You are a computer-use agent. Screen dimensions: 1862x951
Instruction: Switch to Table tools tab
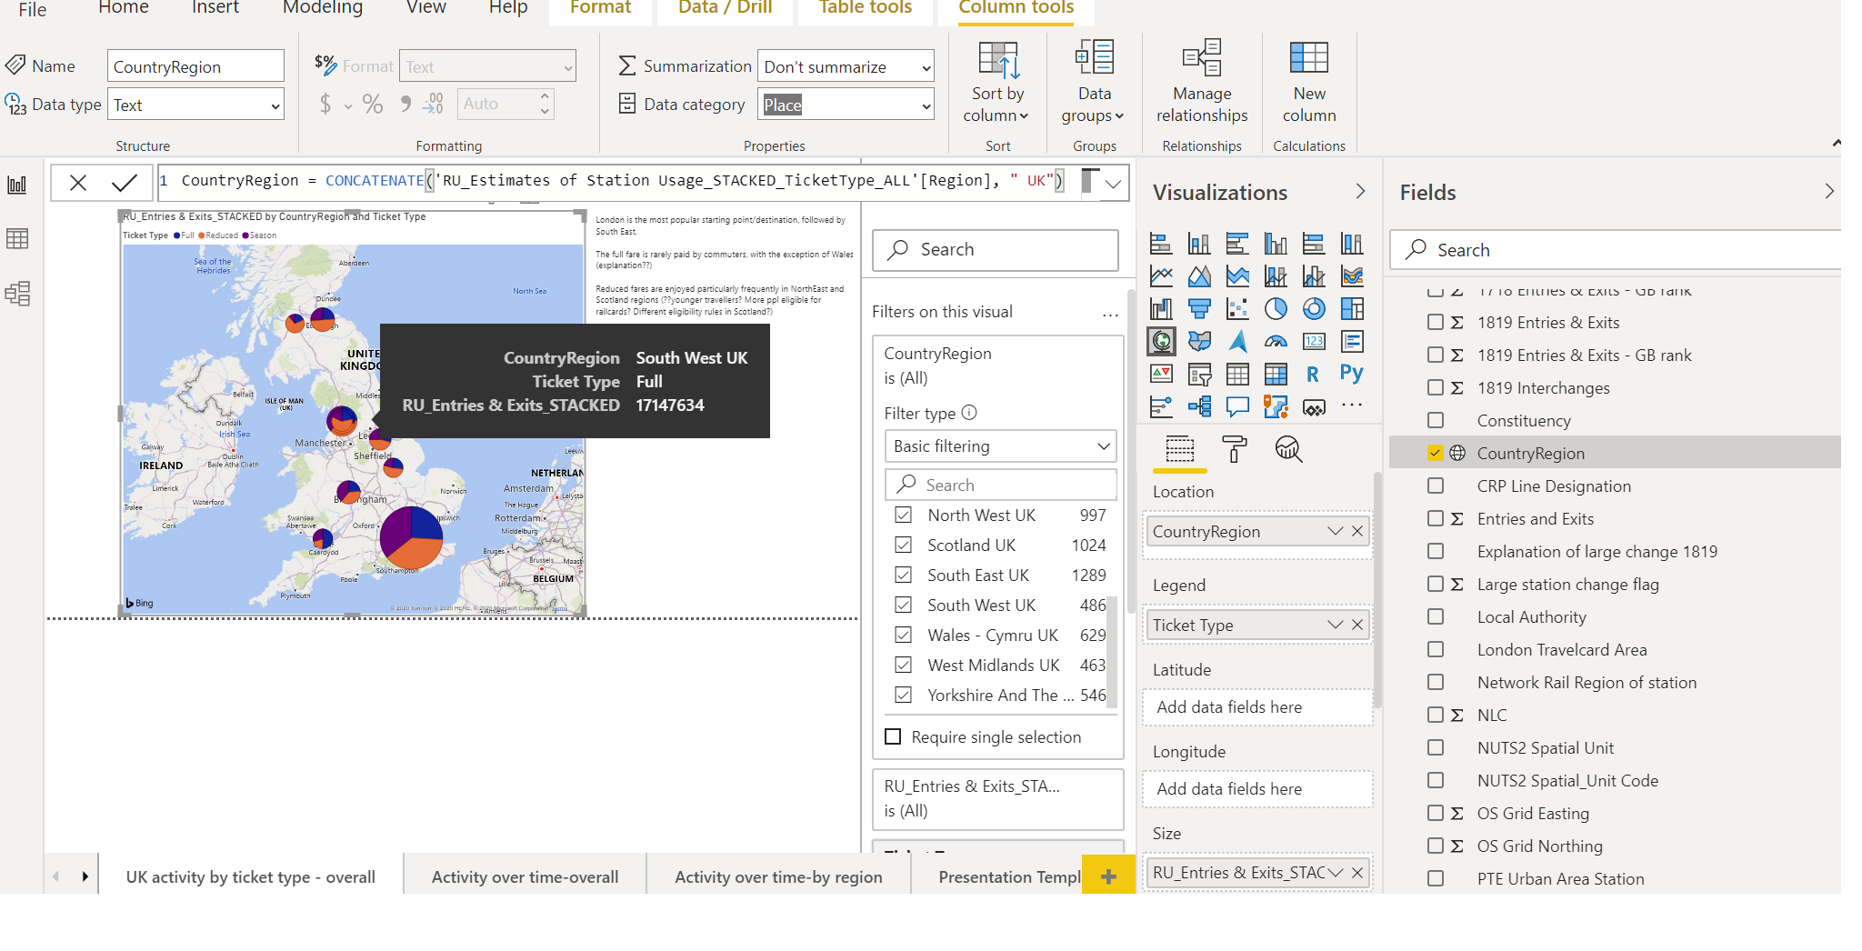pos(865,8)
